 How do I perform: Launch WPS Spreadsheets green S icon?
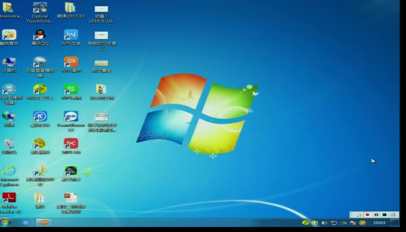[x=70, y=92]
